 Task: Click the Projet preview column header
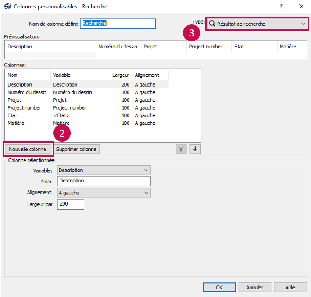click(164, 47)
